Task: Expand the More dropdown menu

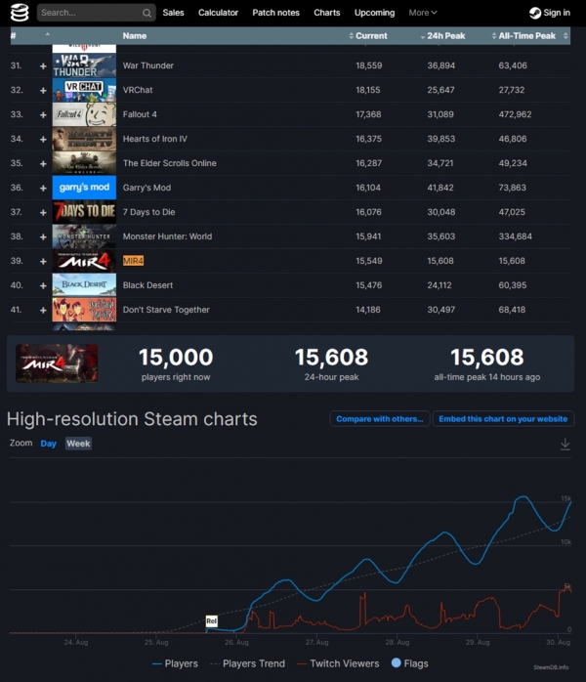Action: (423, 13)
